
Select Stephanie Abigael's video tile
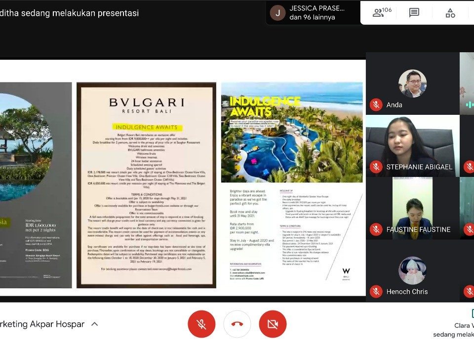coord(413,146)
